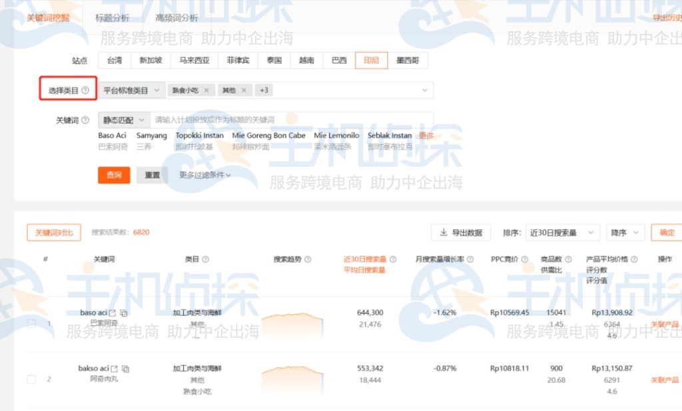Screen dimensions: 682x411
Task: Click the orange 查询 query button
Action: coord(113,175)
